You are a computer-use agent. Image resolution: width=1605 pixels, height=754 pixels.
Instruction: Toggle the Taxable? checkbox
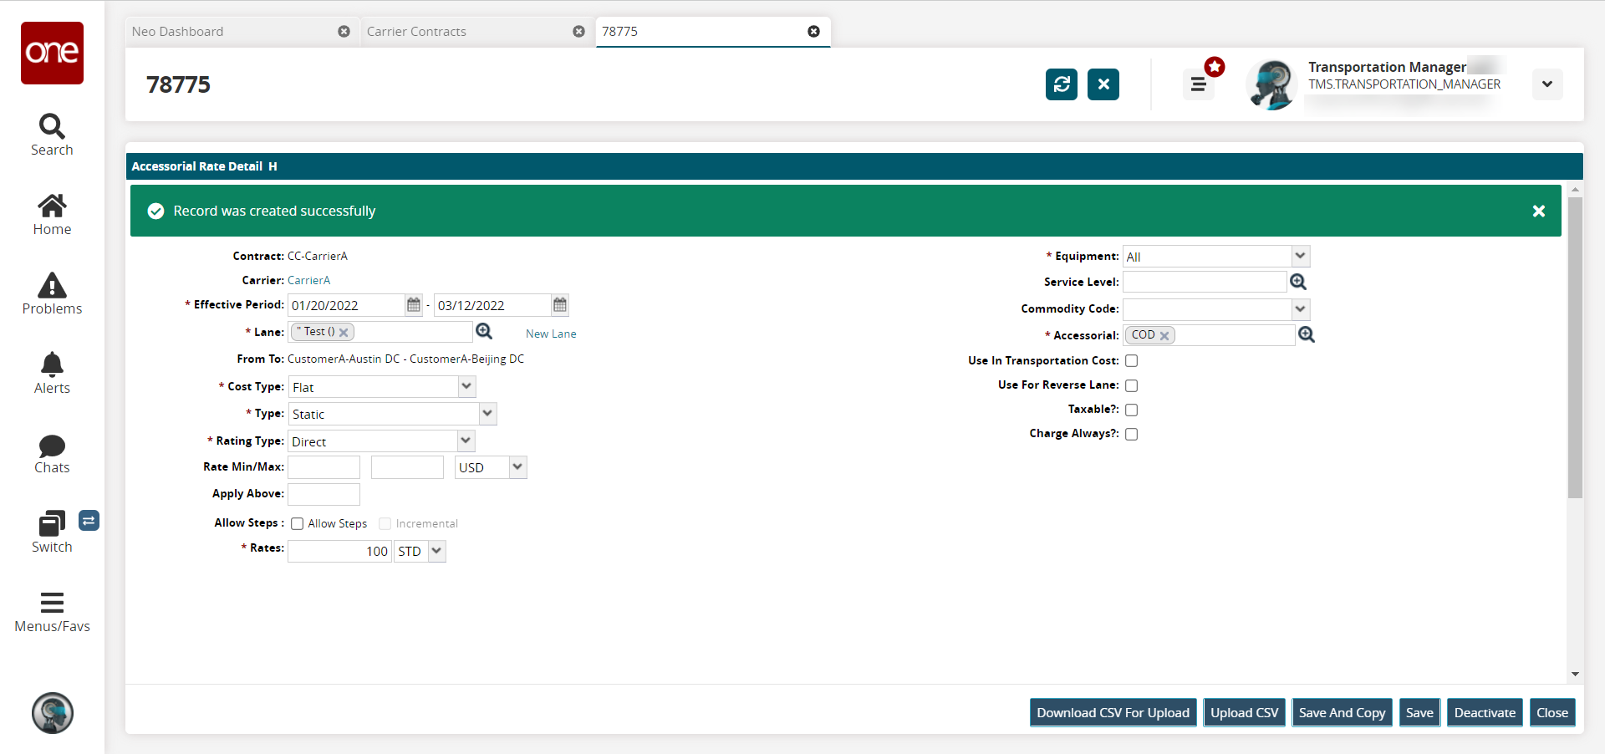pos(1132,410)
